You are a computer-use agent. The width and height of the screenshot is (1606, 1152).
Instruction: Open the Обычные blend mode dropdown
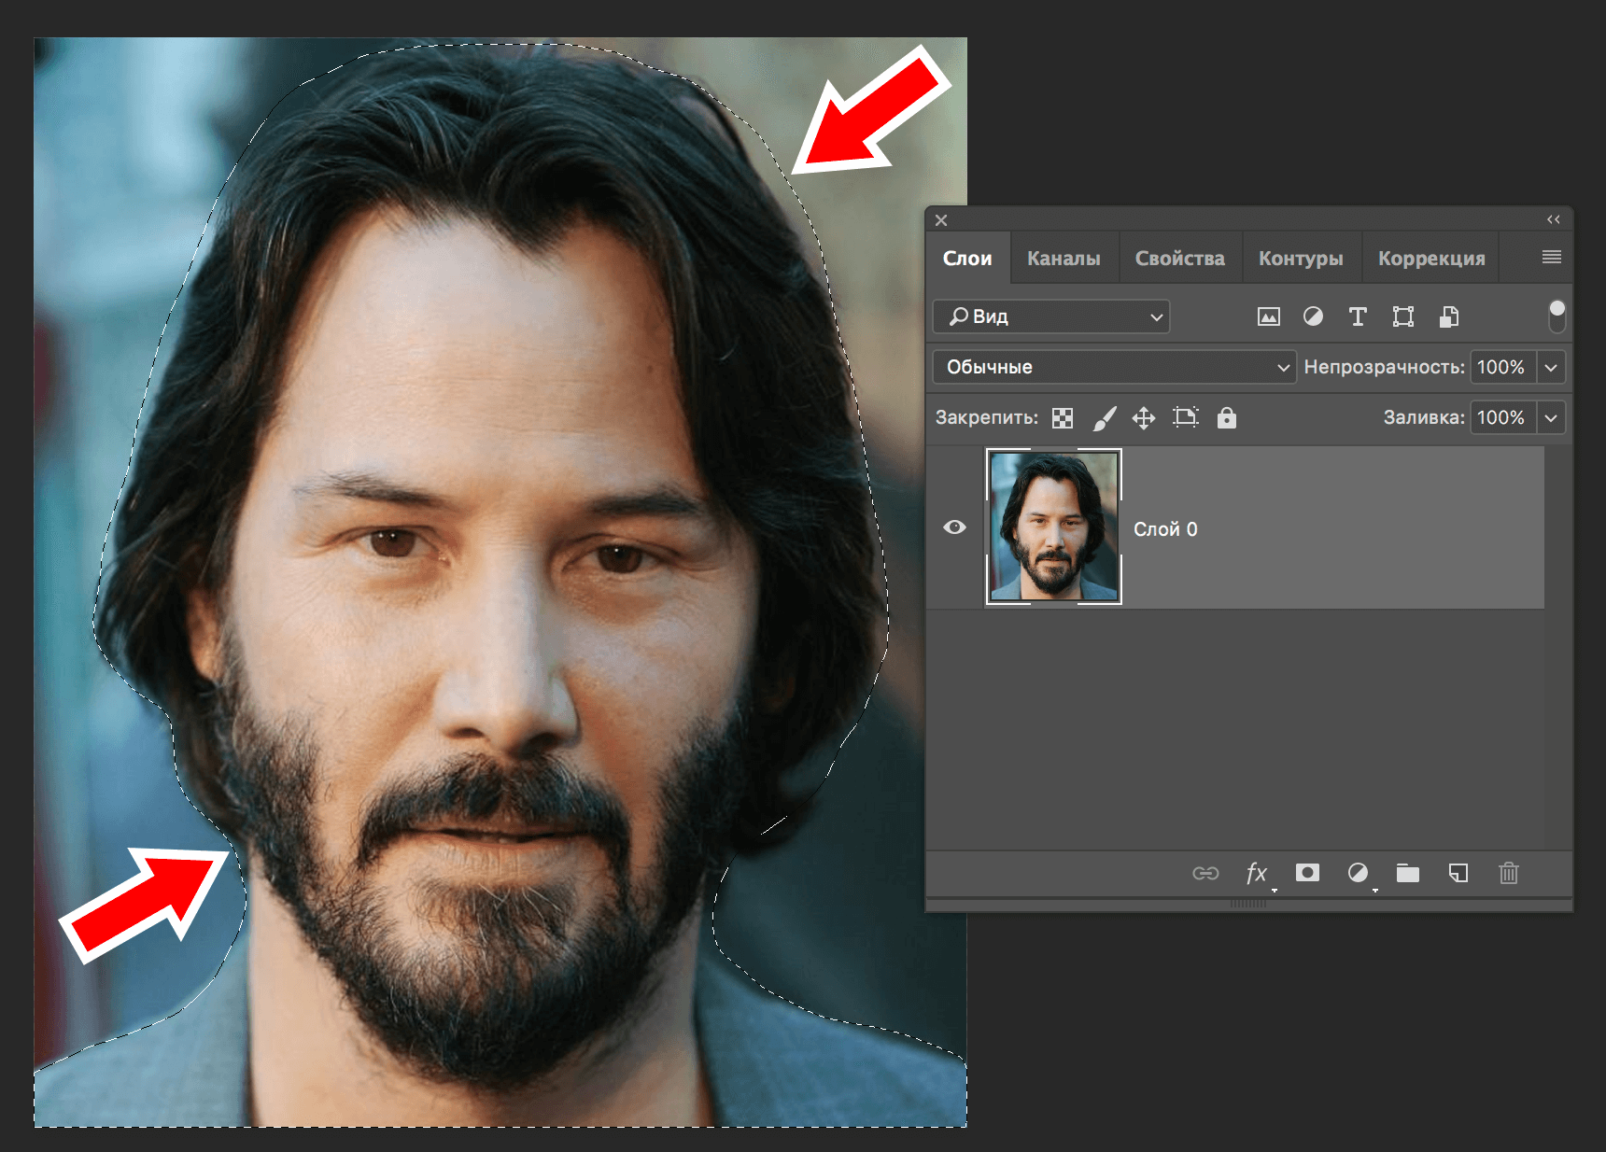pyautogui.click(x=1114, y=367)
